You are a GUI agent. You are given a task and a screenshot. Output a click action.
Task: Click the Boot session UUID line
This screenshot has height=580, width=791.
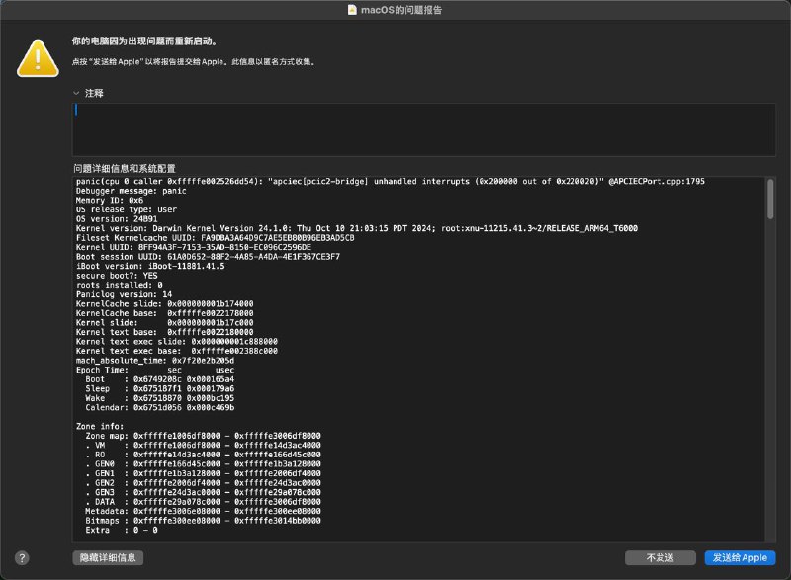tap(208, 257)
